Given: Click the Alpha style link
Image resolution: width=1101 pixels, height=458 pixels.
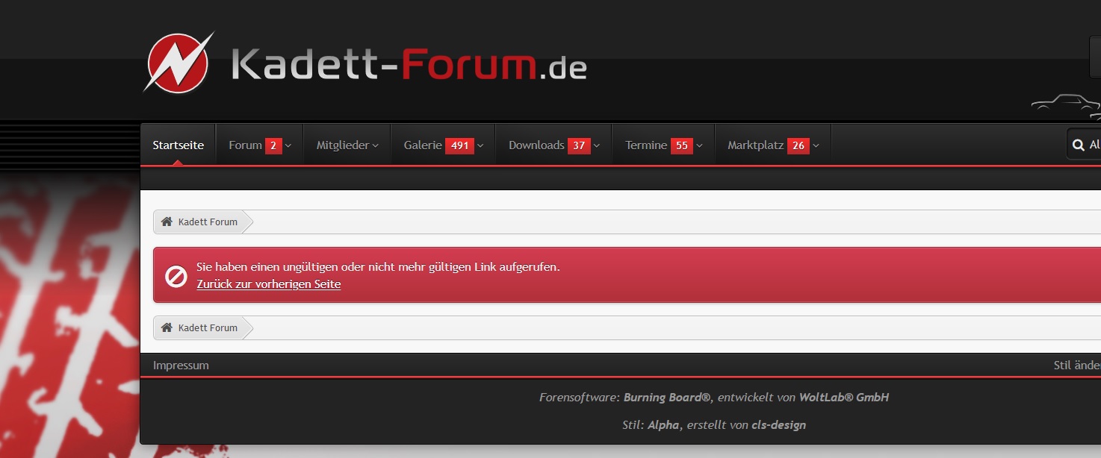Looking at the screenshot, I should click(663, 425).
